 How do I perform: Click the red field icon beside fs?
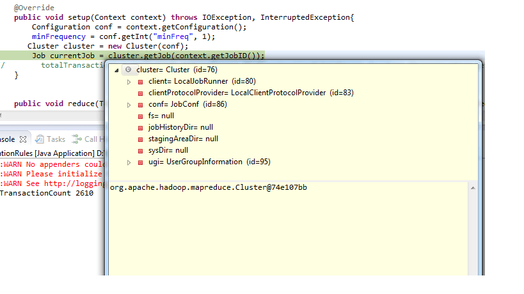pyautogui.click(x=140, y=116)
